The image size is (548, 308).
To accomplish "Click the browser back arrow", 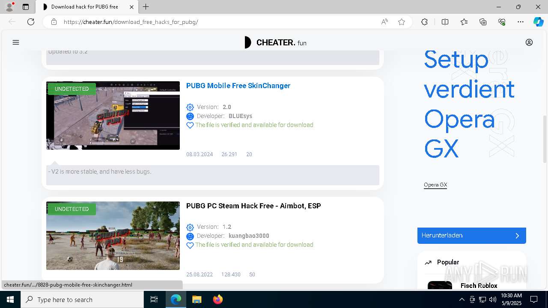I will 12,22.
